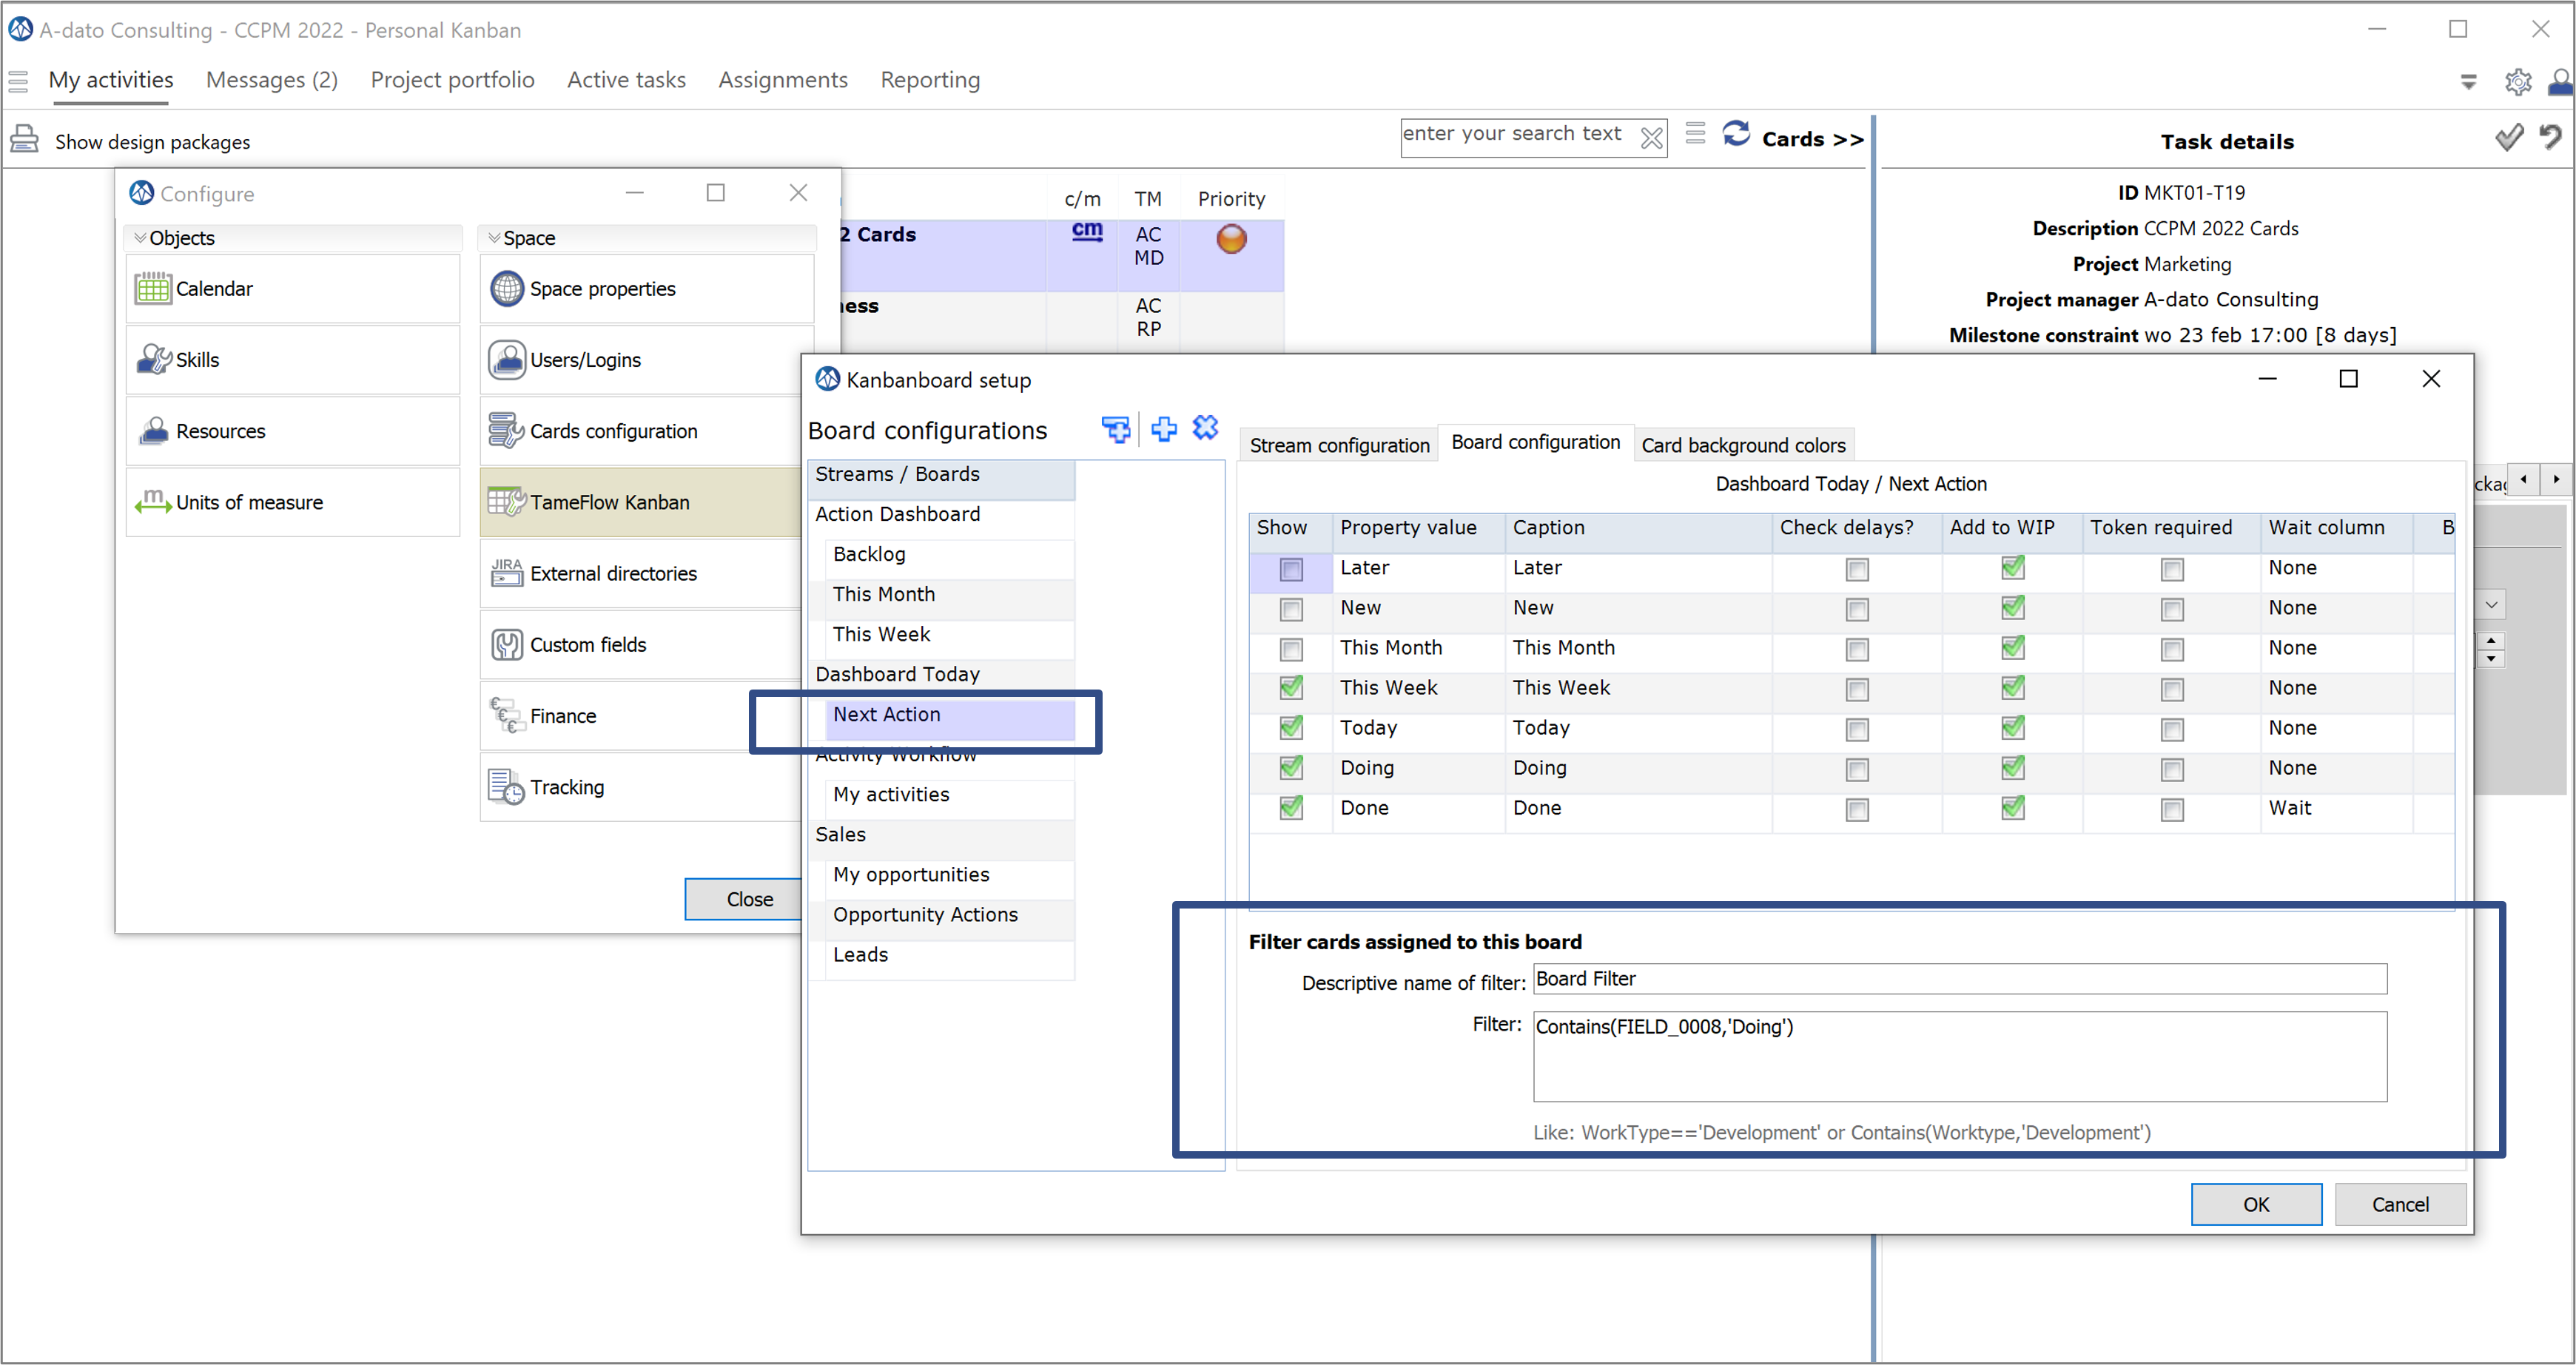This screenshot has height=1365, width=2576.
Task: Click the left scroll arrow of the Task details tabs
Action: pos(2523,479)
